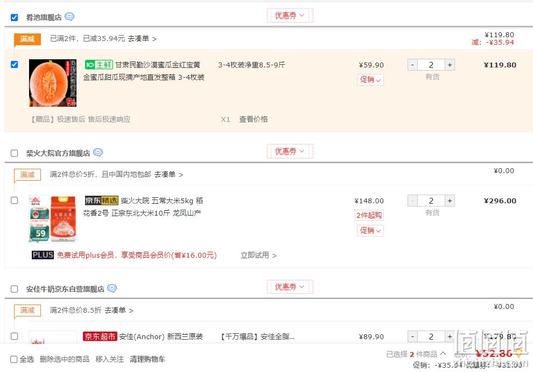The image size is (533, 372).
Task: Click the PLUS member badge
Action: (43, 255)
